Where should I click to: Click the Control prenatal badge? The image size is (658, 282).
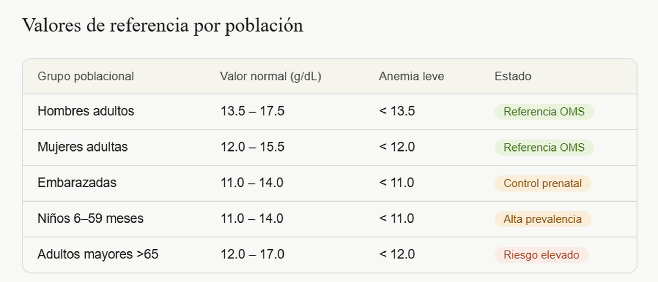[543, 183]
